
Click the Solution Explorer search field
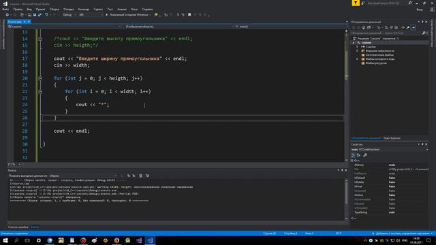point(386,33)
